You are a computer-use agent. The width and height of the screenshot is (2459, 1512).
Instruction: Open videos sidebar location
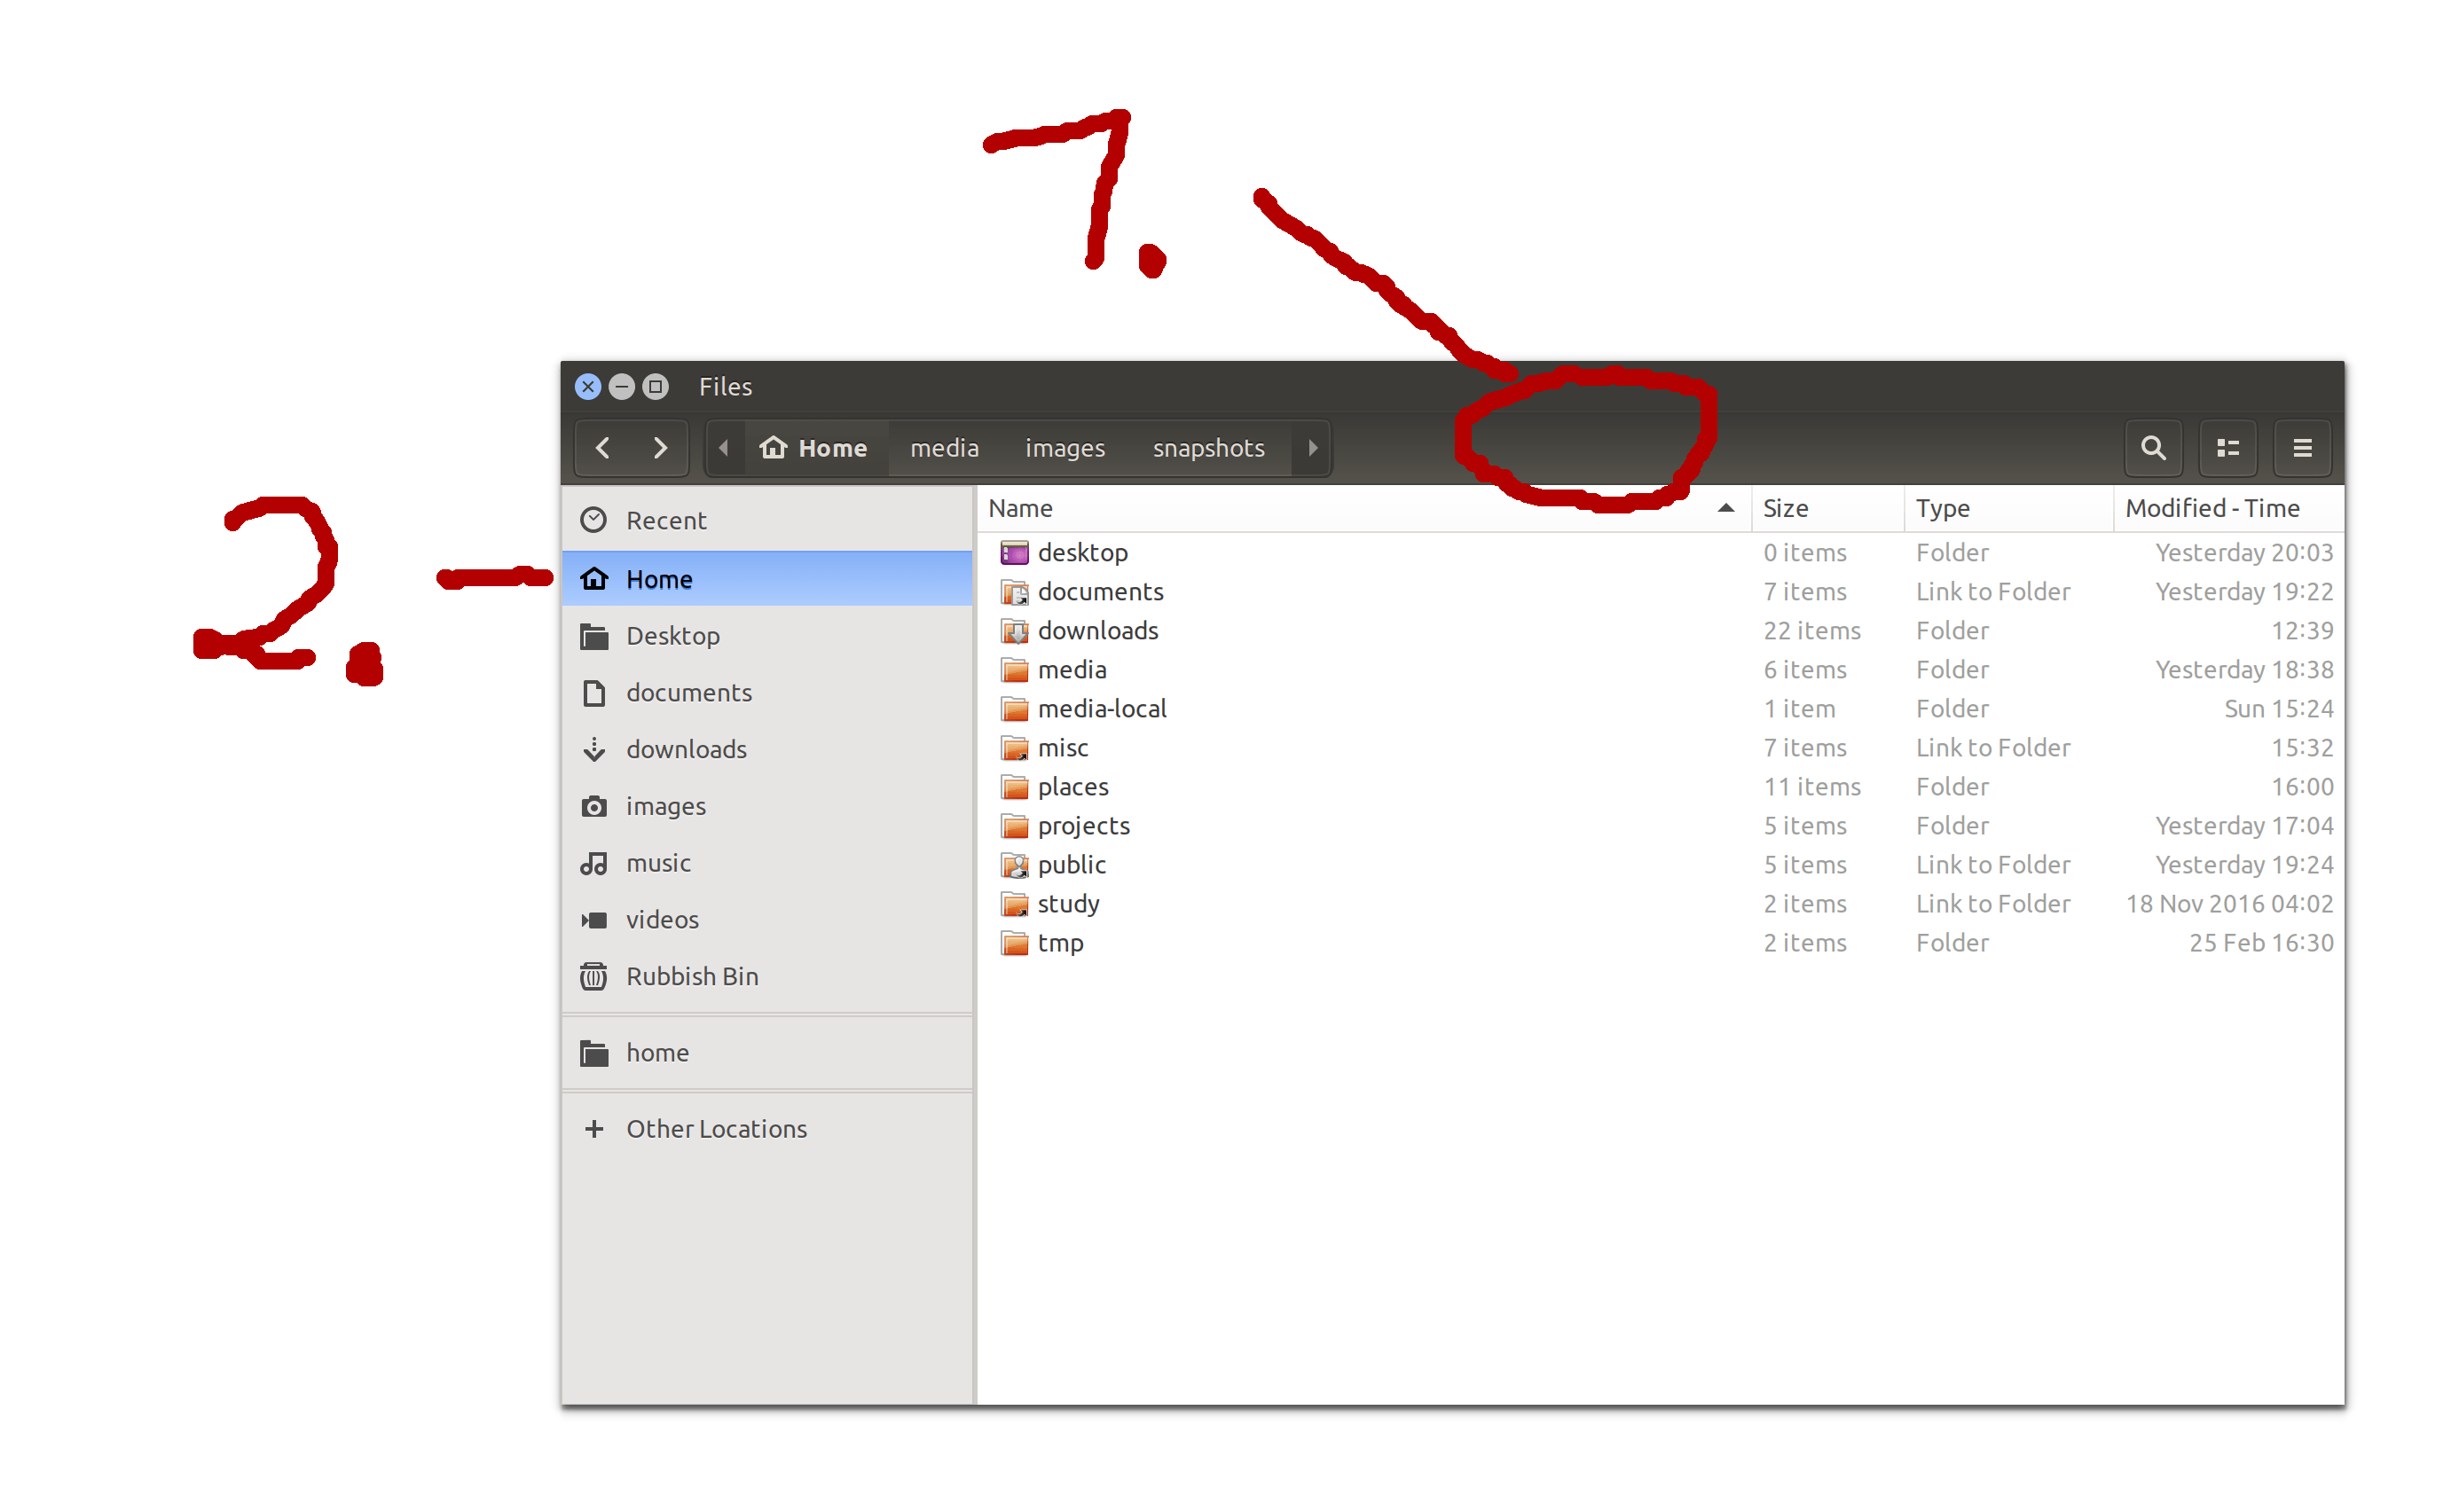coord(662,920)
